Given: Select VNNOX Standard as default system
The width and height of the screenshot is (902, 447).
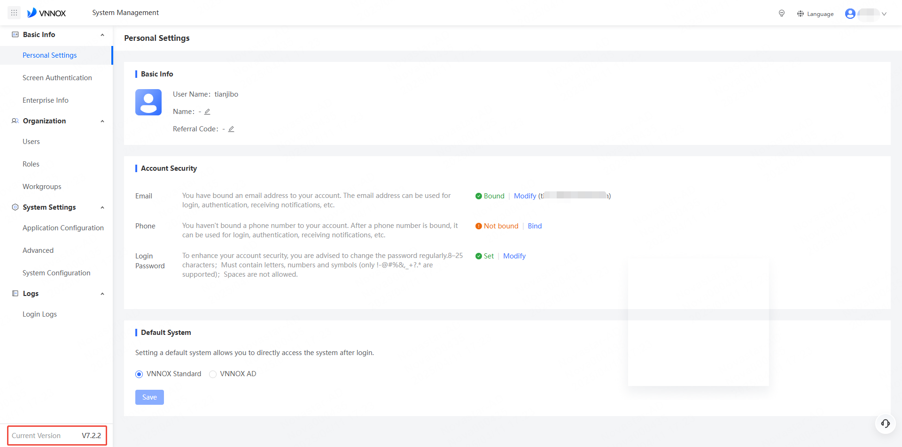Looking at the screenshot, I should click(x=139, y=374).
